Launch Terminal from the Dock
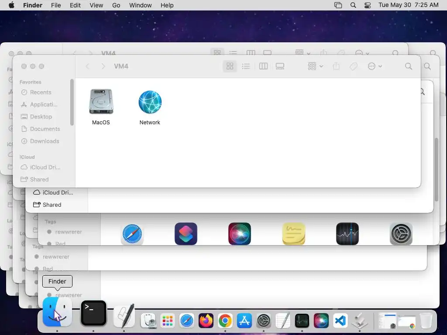 point(93,313)
